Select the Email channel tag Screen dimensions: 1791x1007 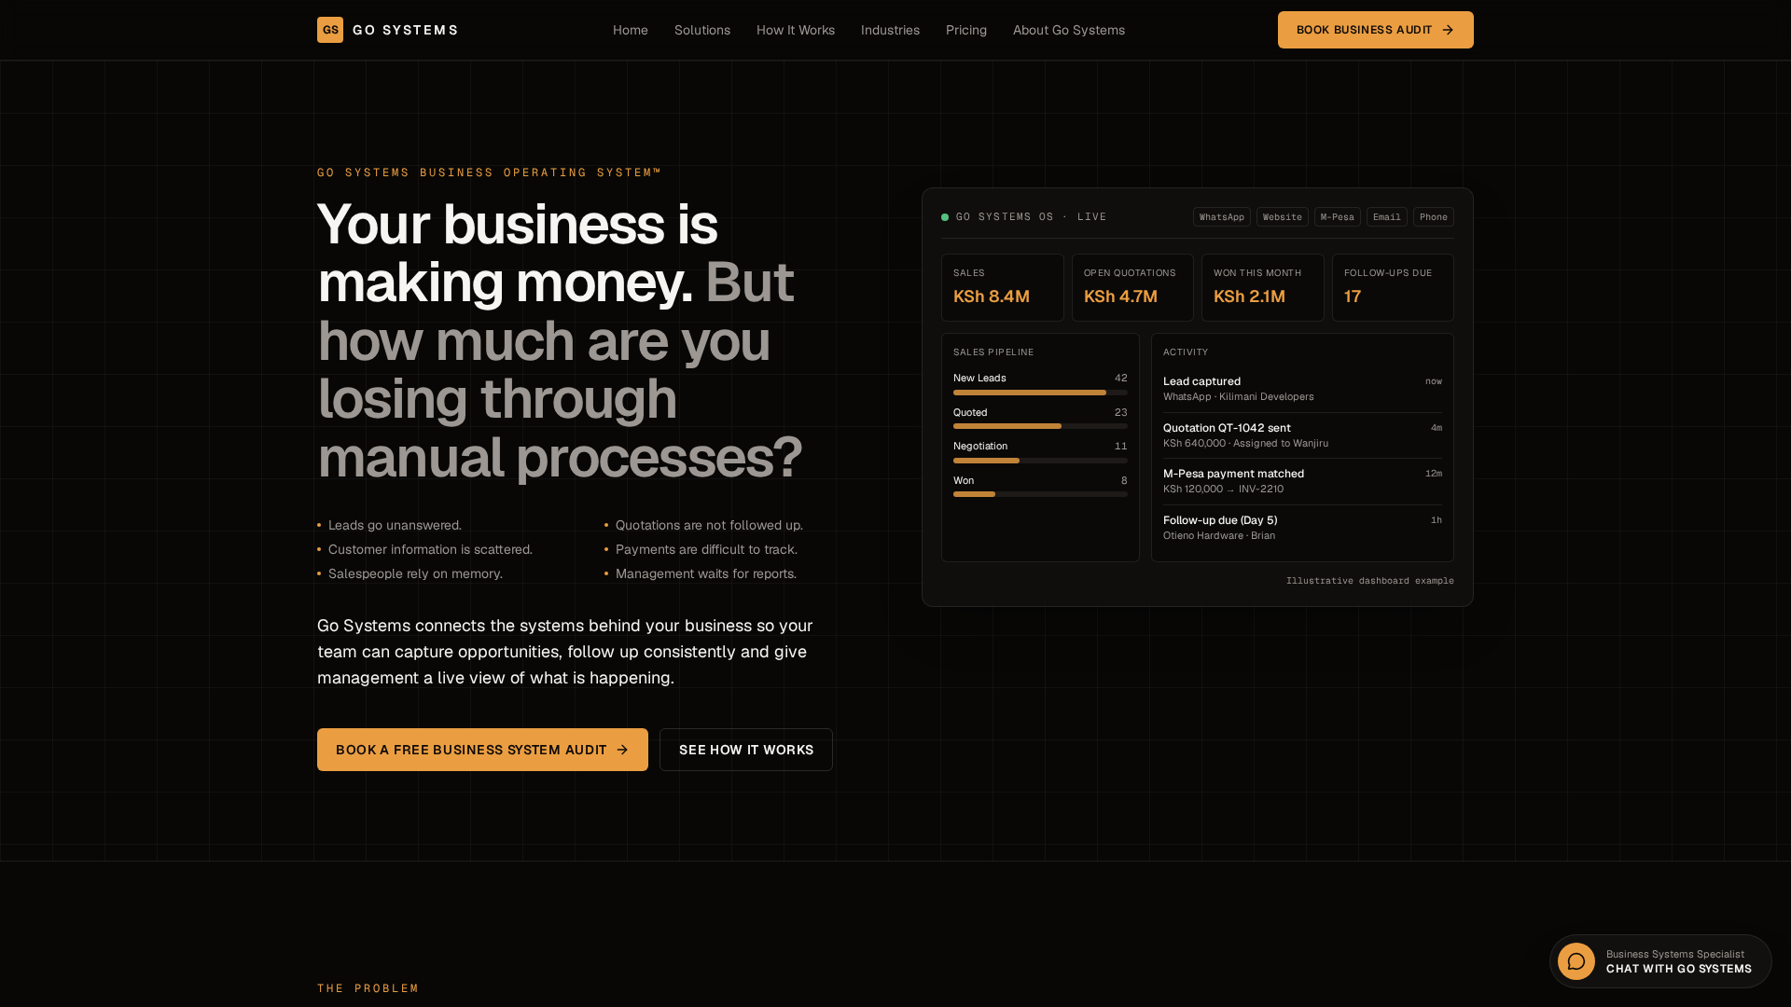pyautogui.click(x=1387, y=217)
